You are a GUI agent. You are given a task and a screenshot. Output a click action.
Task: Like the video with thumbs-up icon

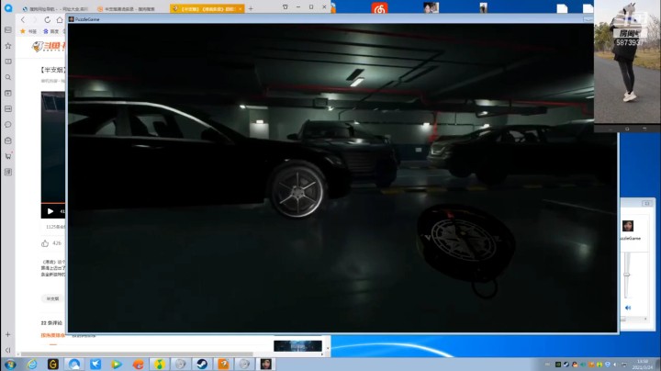(45, 243)
